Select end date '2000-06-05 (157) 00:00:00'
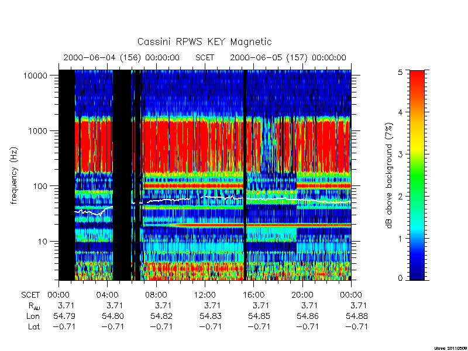This screenshot has height=351, width=468. [288, 57]
